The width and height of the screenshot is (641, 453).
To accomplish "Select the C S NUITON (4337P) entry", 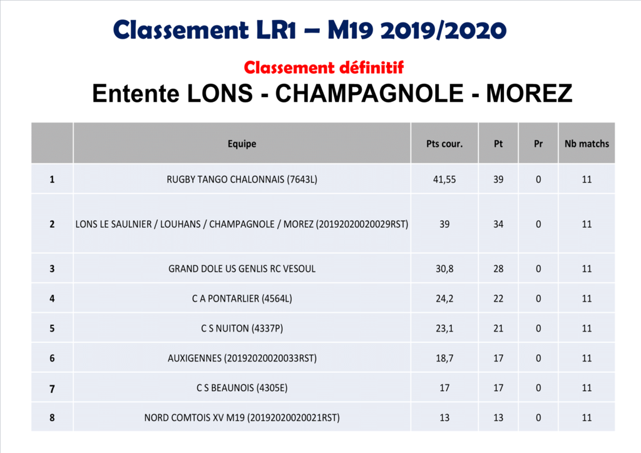I will (242, 328).
